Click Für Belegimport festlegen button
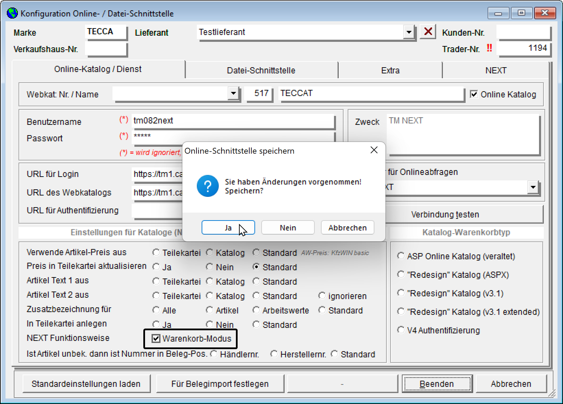This screenshot has width=563, height=404. coord(220,384)
